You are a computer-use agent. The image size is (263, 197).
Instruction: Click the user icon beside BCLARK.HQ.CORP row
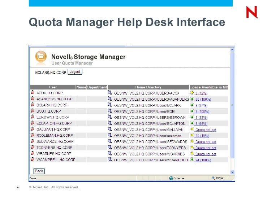33,105
